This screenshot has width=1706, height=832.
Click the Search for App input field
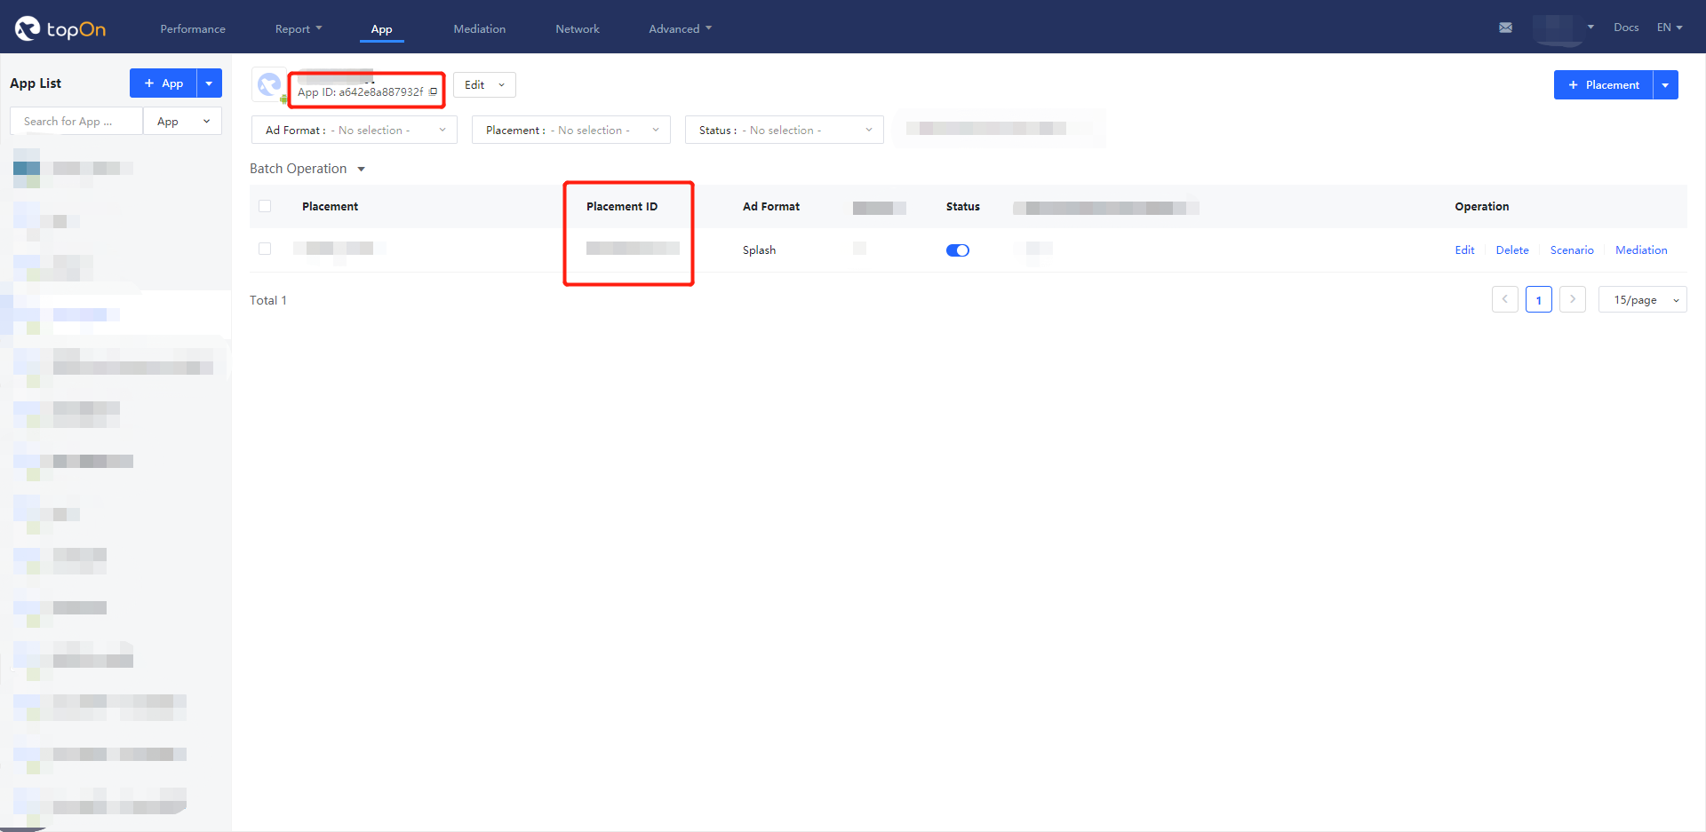click(76, 121)
